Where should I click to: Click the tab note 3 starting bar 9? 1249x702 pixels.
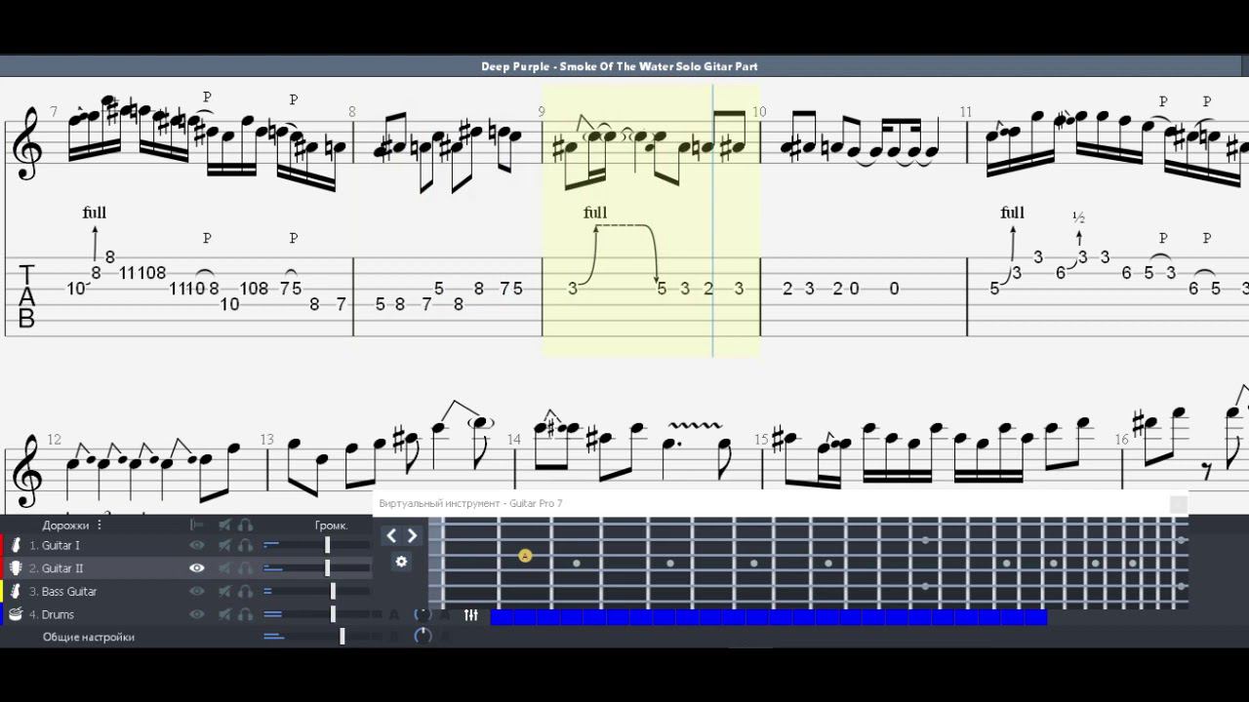coord(573,289)
